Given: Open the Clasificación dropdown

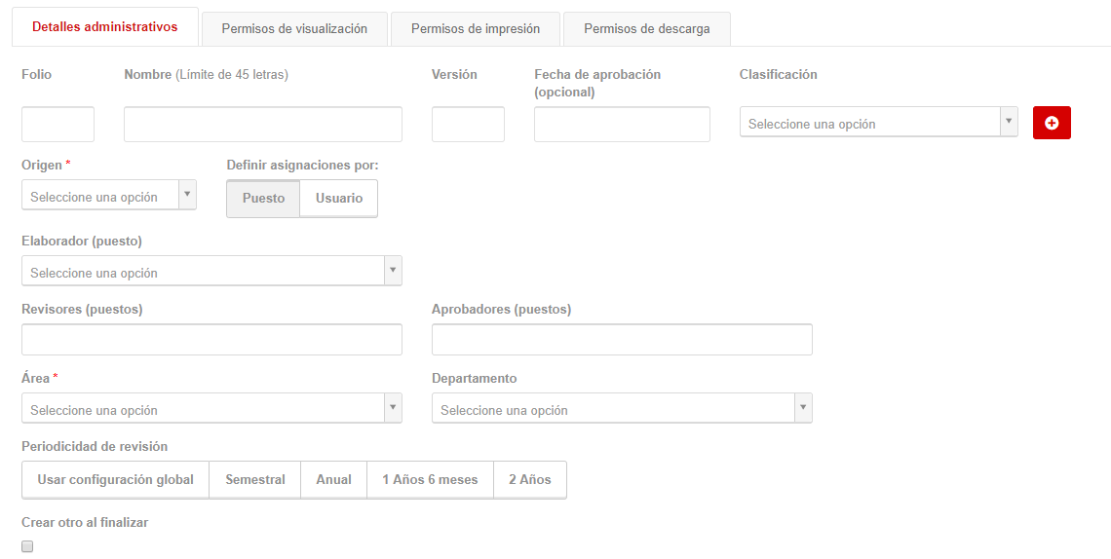Looking at the screenshot, I should pyautogui.click(x=879, y=122).
